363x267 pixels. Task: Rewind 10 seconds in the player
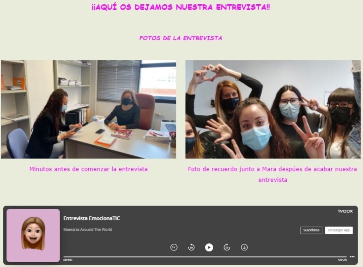(191, 247)
